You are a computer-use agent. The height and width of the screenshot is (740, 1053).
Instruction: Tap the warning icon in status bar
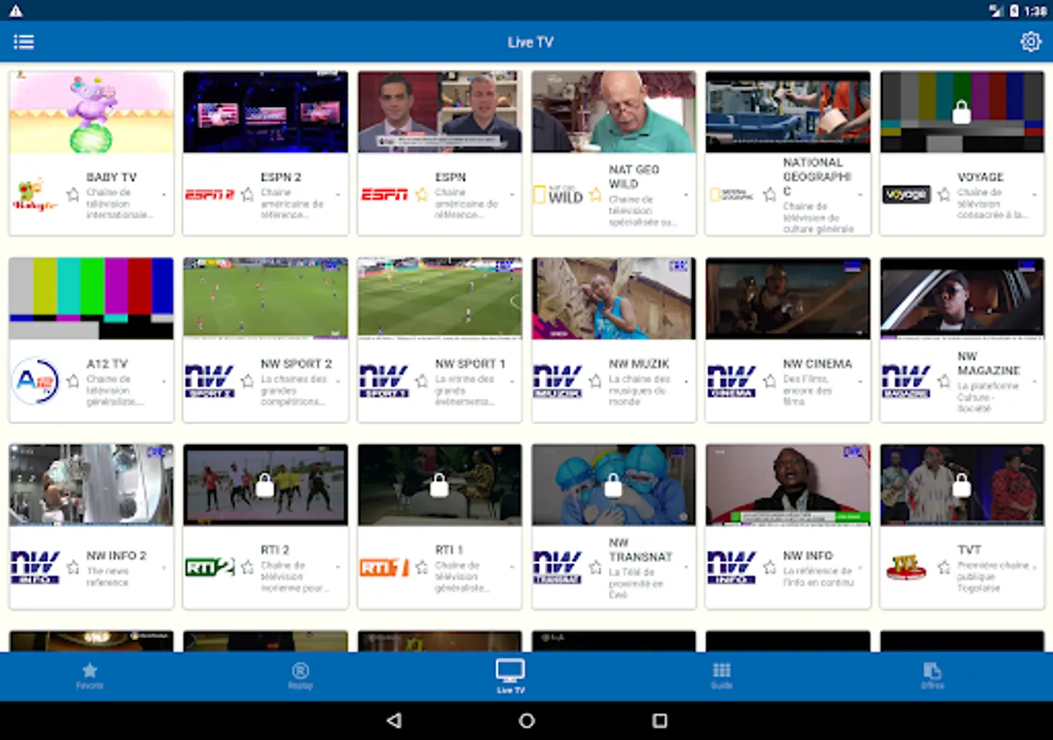[x=16, y=11]
